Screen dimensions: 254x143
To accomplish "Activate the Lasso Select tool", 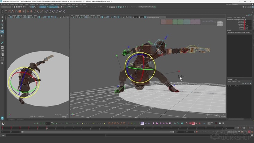I will click(x=2, y=20).
